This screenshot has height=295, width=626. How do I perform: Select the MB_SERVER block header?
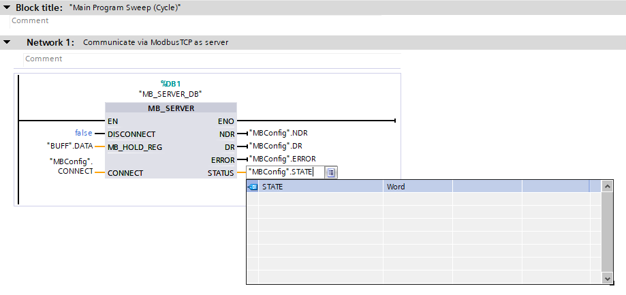171,108
